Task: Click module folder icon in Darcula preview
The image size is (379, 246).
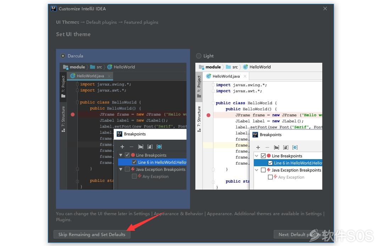Action: click(x=66, y=67)
